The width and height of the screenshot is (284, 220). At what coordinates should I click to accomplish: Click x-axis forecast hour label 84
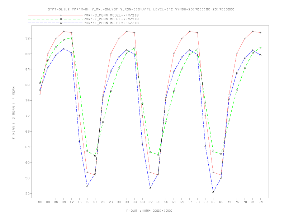click(260, 202)
